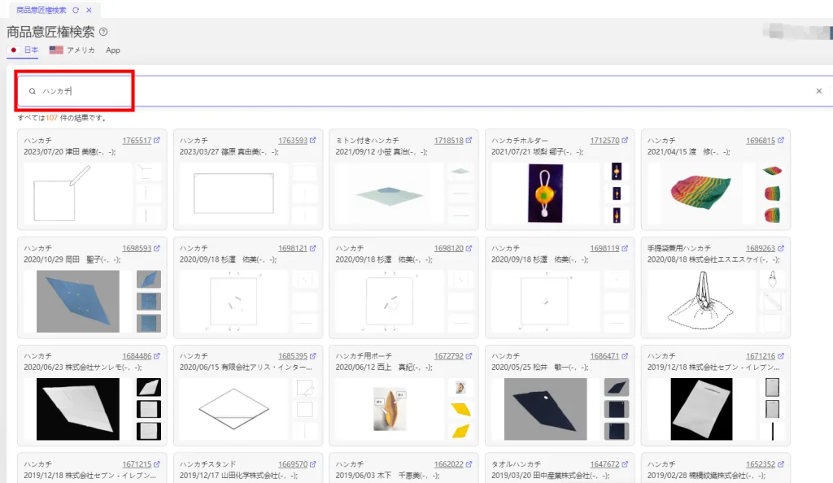Image resolution: width=833 pixels, height=483 pixels.
Task: Switch to the 日本 tab
Action: (x=24, y=50)
